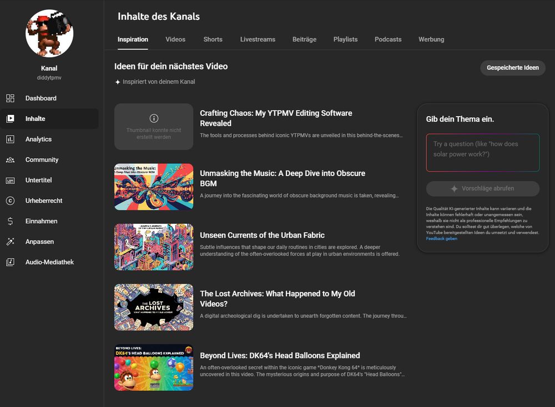Click the text Inspiriert von deinem Kanal
This screenshot has width=555, height=407.
coord(159,82)
